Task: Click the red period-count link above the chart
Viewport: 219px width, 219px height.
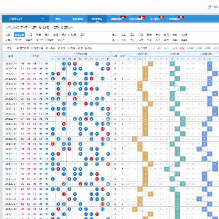Action: 182,48
